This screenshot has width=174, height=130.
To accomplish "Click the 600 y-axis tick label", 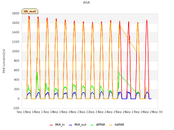I will pyautogui.click(x=17, y=70).
